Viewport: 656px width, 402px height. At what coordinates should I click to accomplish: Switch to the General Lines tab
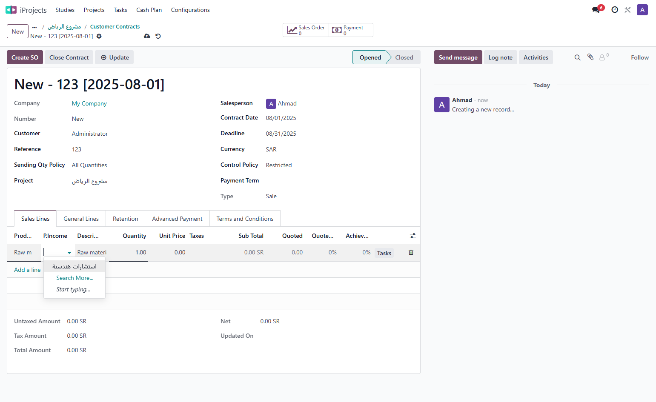tap(81, 219)
